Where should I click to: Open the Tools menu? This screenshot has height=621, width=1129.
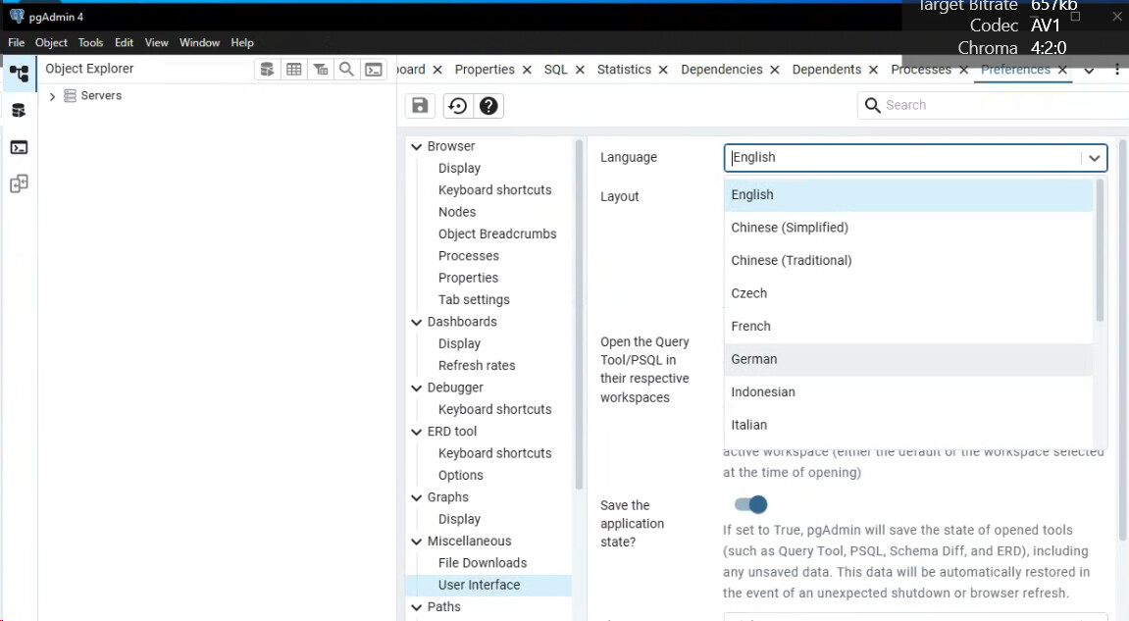click(x=90, y=43)
